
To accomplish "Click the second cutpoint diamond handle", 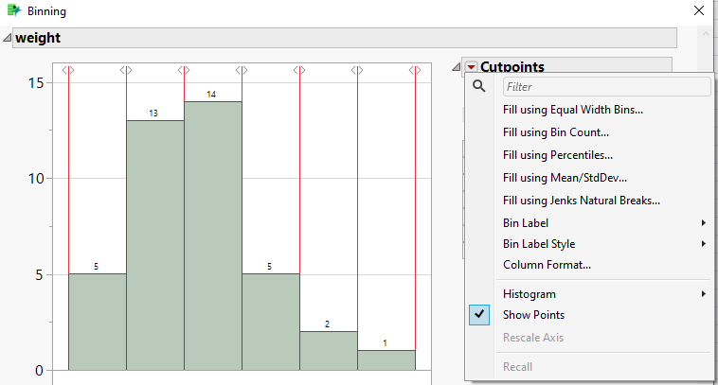I will click(126, 71).
